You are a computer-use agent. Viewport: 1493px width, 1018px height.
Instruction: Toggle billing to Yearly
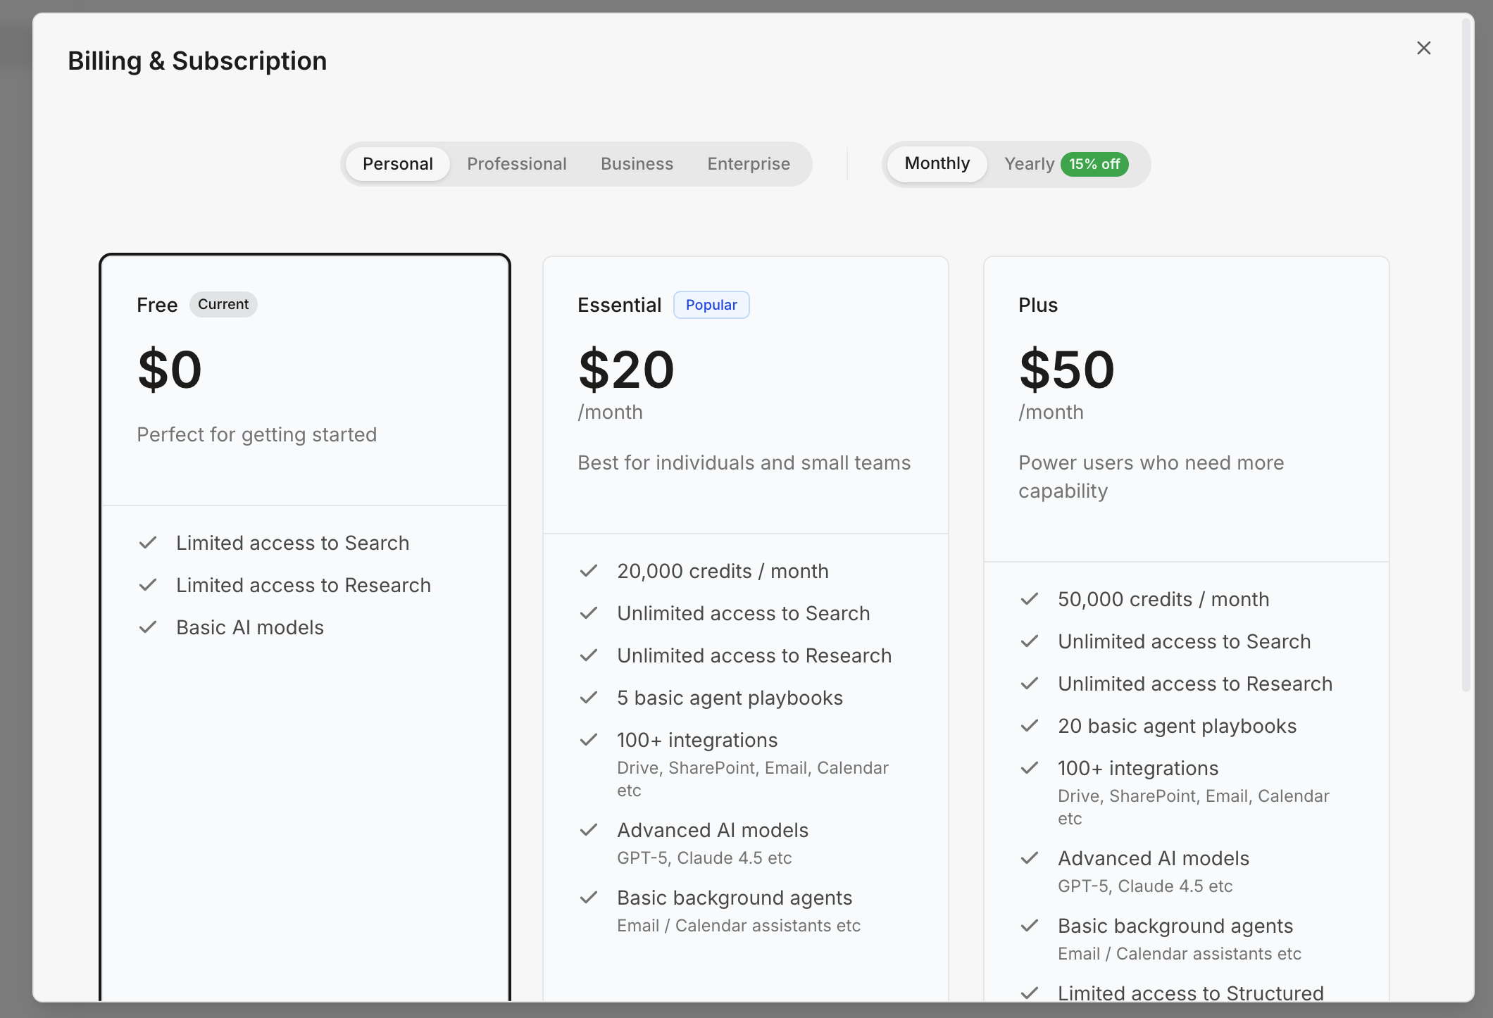1029,164
